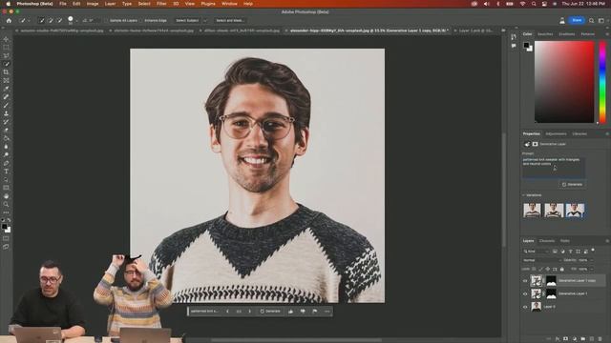Image resolution: width=611 pixels, height=343 pixels.
Task: Switch to the Adjustments tab
Action: [556, 133]
